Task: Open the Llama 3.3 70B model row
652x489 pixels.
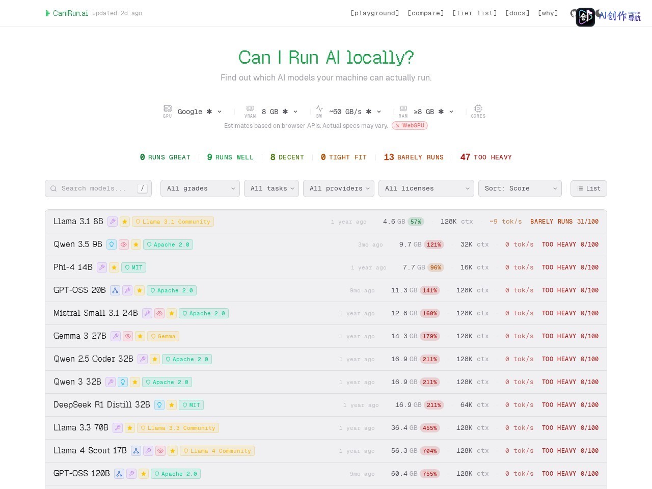Action: tap(326, 428)
